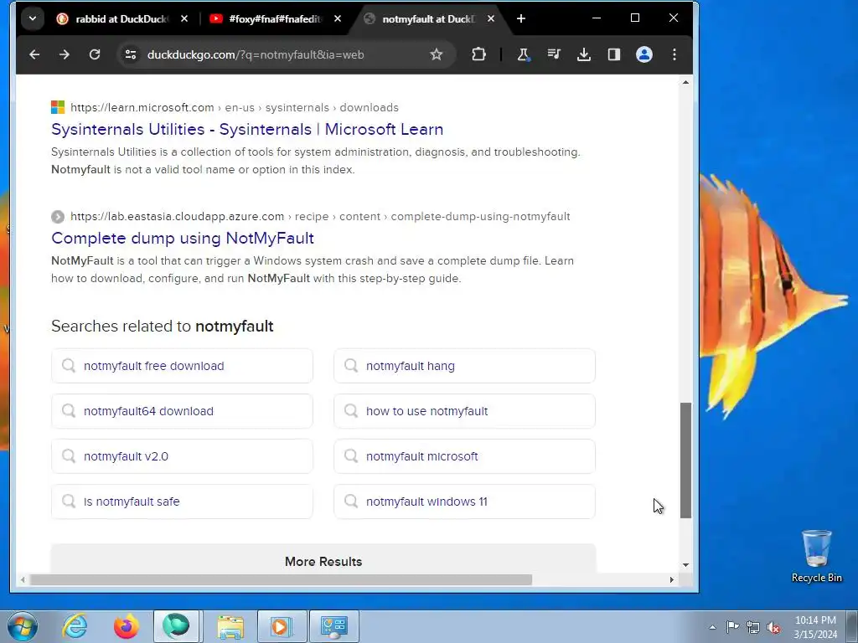Open Complete dump using NotMyFault result
858x643 pixels.
pyautogui.click(x=183, y=239)
